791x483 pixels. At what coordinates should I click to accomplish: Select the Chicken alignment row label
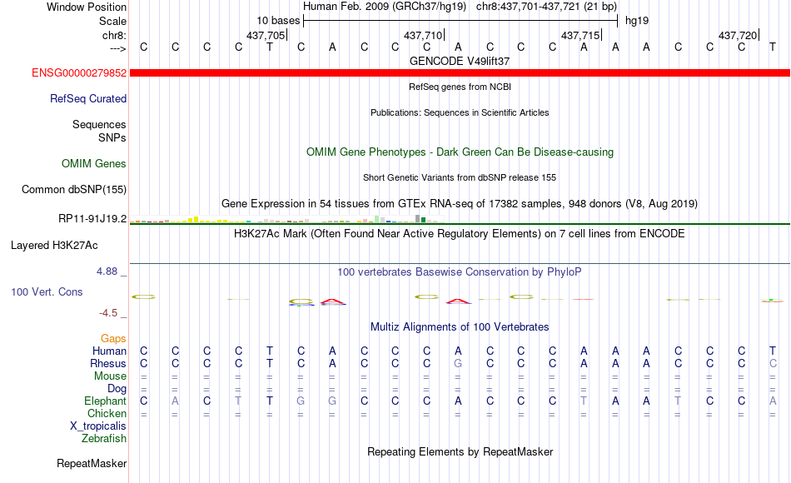(107, 413)
